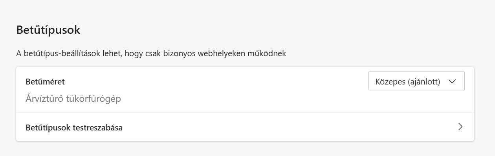Open the Betűtípusok testreszabása row
Screen dimensions: 495x156
pos(245,127)
